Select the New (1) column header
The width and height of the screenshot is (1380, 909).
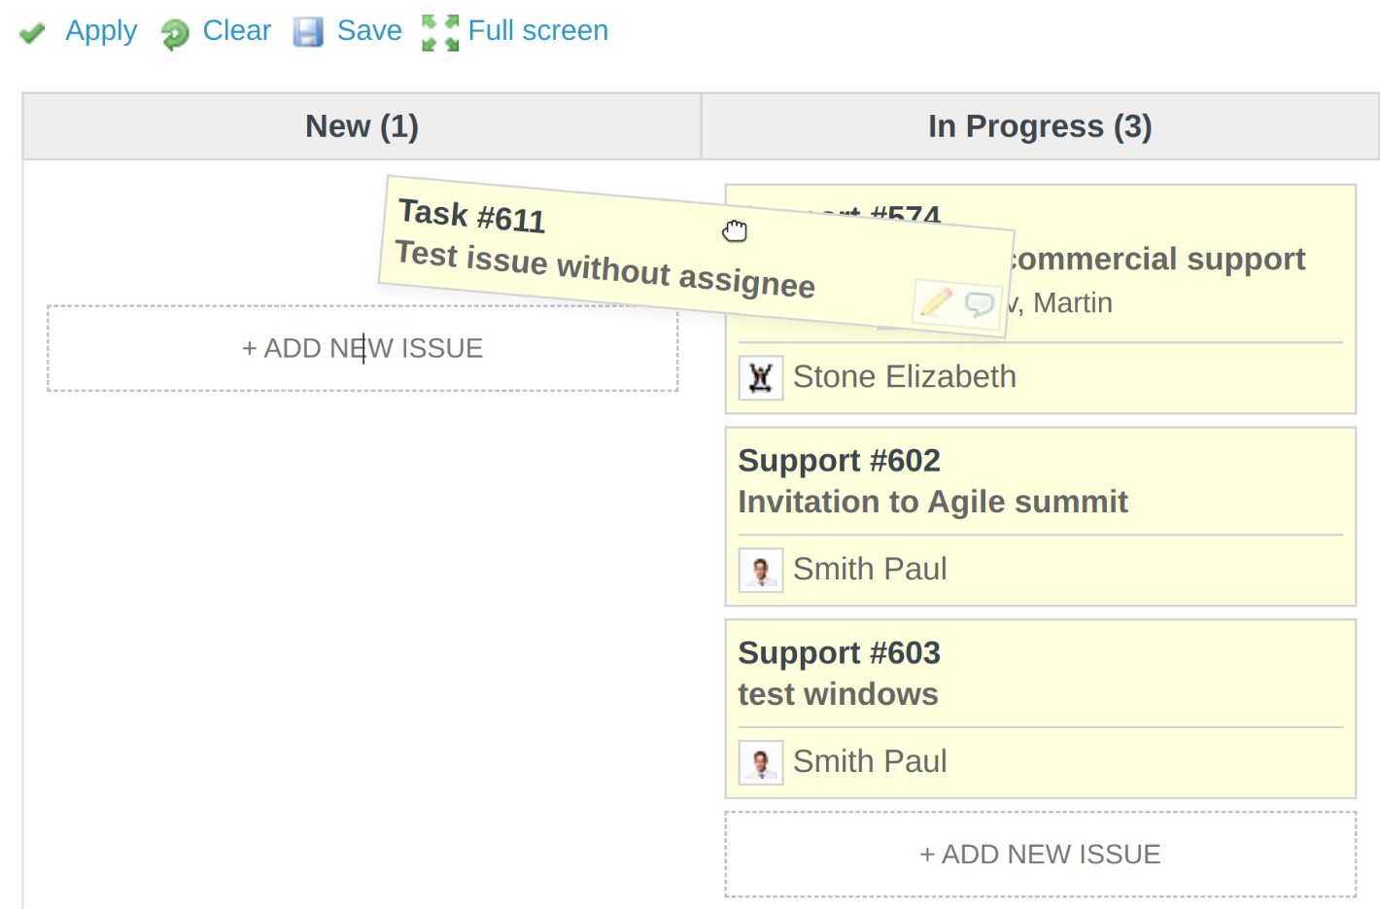coord(361,125)
